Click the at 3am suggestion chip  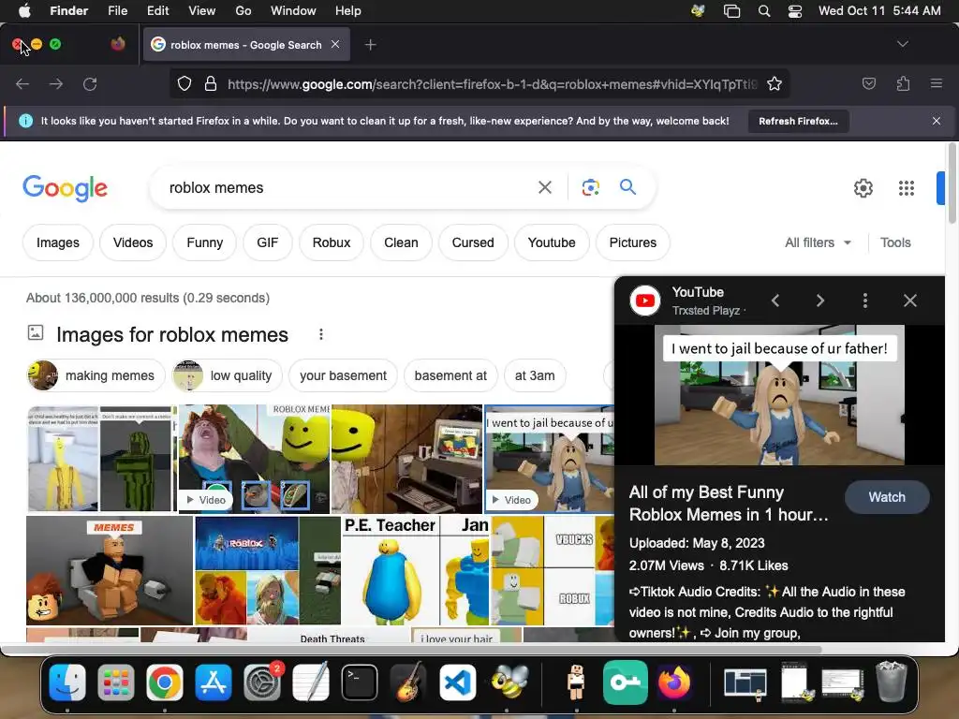(535, 375)
